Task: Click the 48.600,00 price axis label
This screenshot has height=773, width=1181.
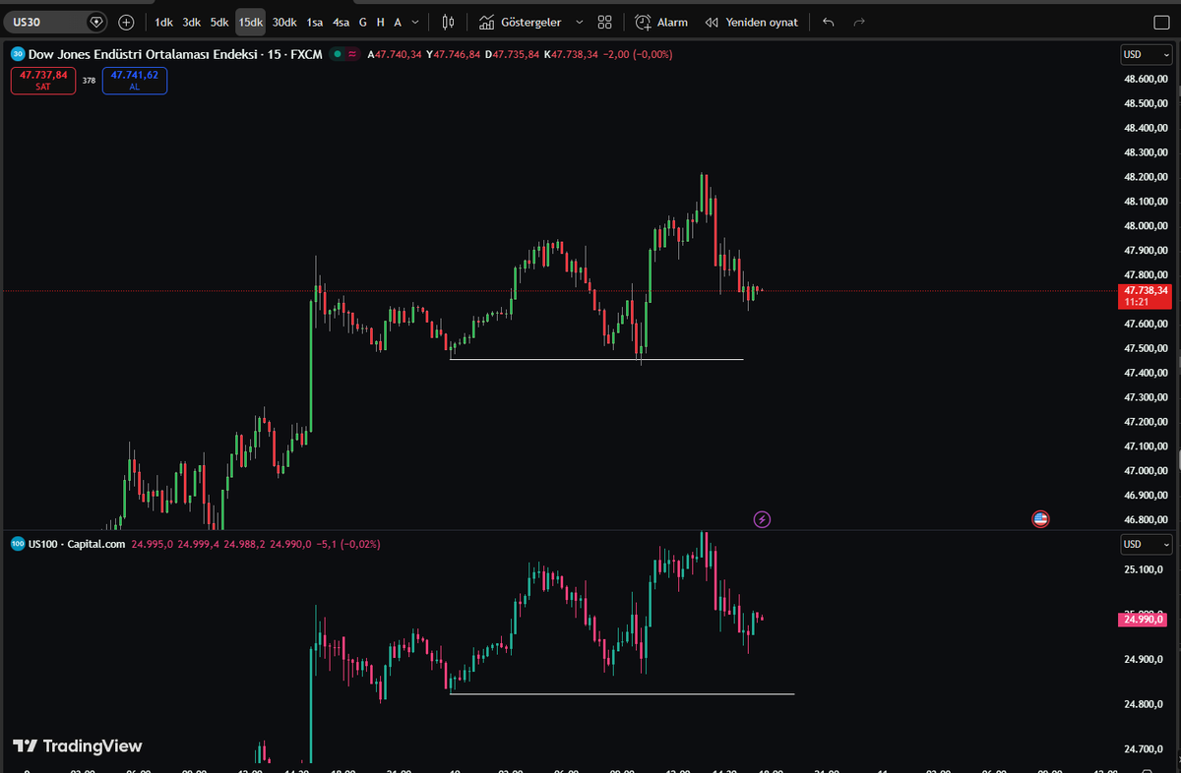Action: [1147, 79]
